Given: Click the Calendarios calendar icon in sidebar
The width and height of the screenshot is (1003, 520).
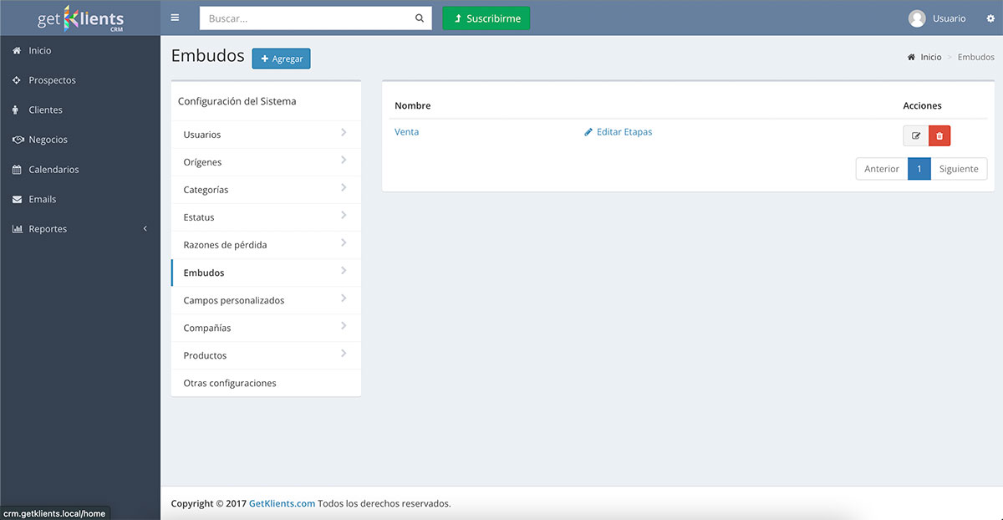Looking at the screenshot, I should (17, 170).
